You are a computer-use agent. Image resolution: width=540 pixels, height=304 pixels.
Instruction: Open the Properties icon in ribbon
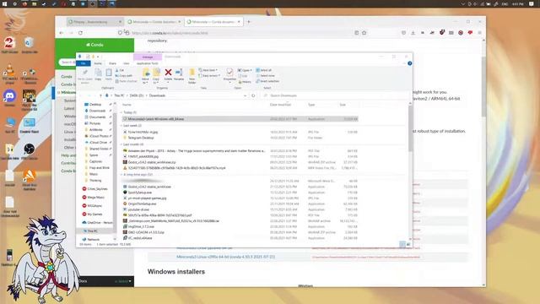coord(229,73)
